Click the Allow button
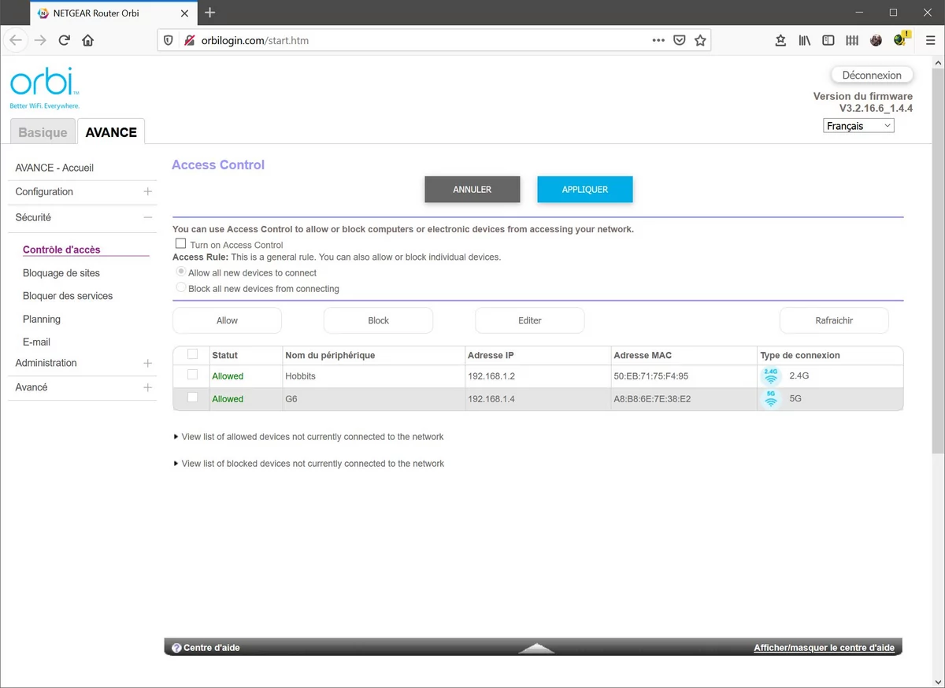The height and width of the screenshot is (688, 945). pyautogui.click(x=227, y=320)
